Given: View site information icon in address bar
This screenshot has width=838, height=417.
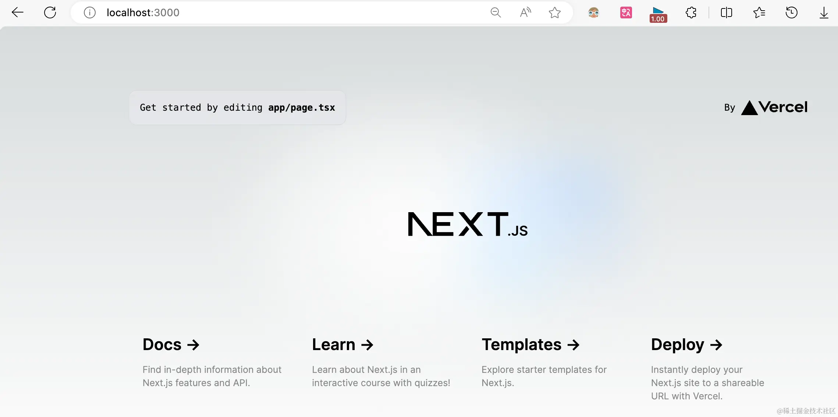Looking at the screenshot, I should pyautogui.click(x=90, y=13).
